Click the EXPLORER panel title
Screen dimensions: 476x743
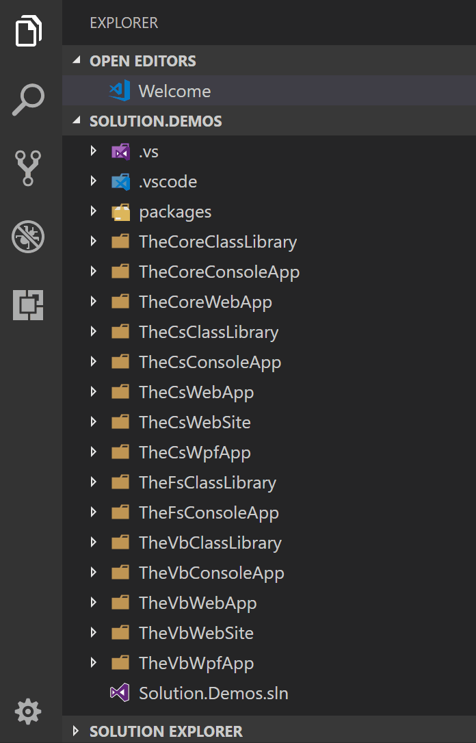[124, 23]
